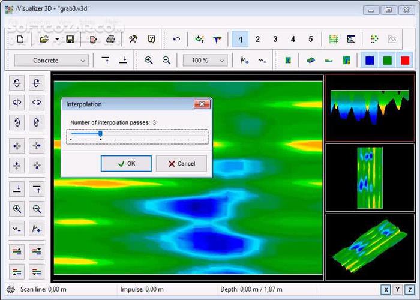This screenshot has width=420, height=300.
Task: Expand the arrow next to the open folder icon
Action: coord(57,40)
